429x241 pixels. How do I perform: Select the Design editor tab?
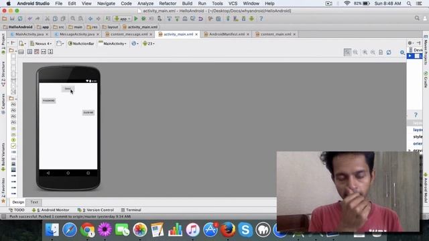coord(18,202)
